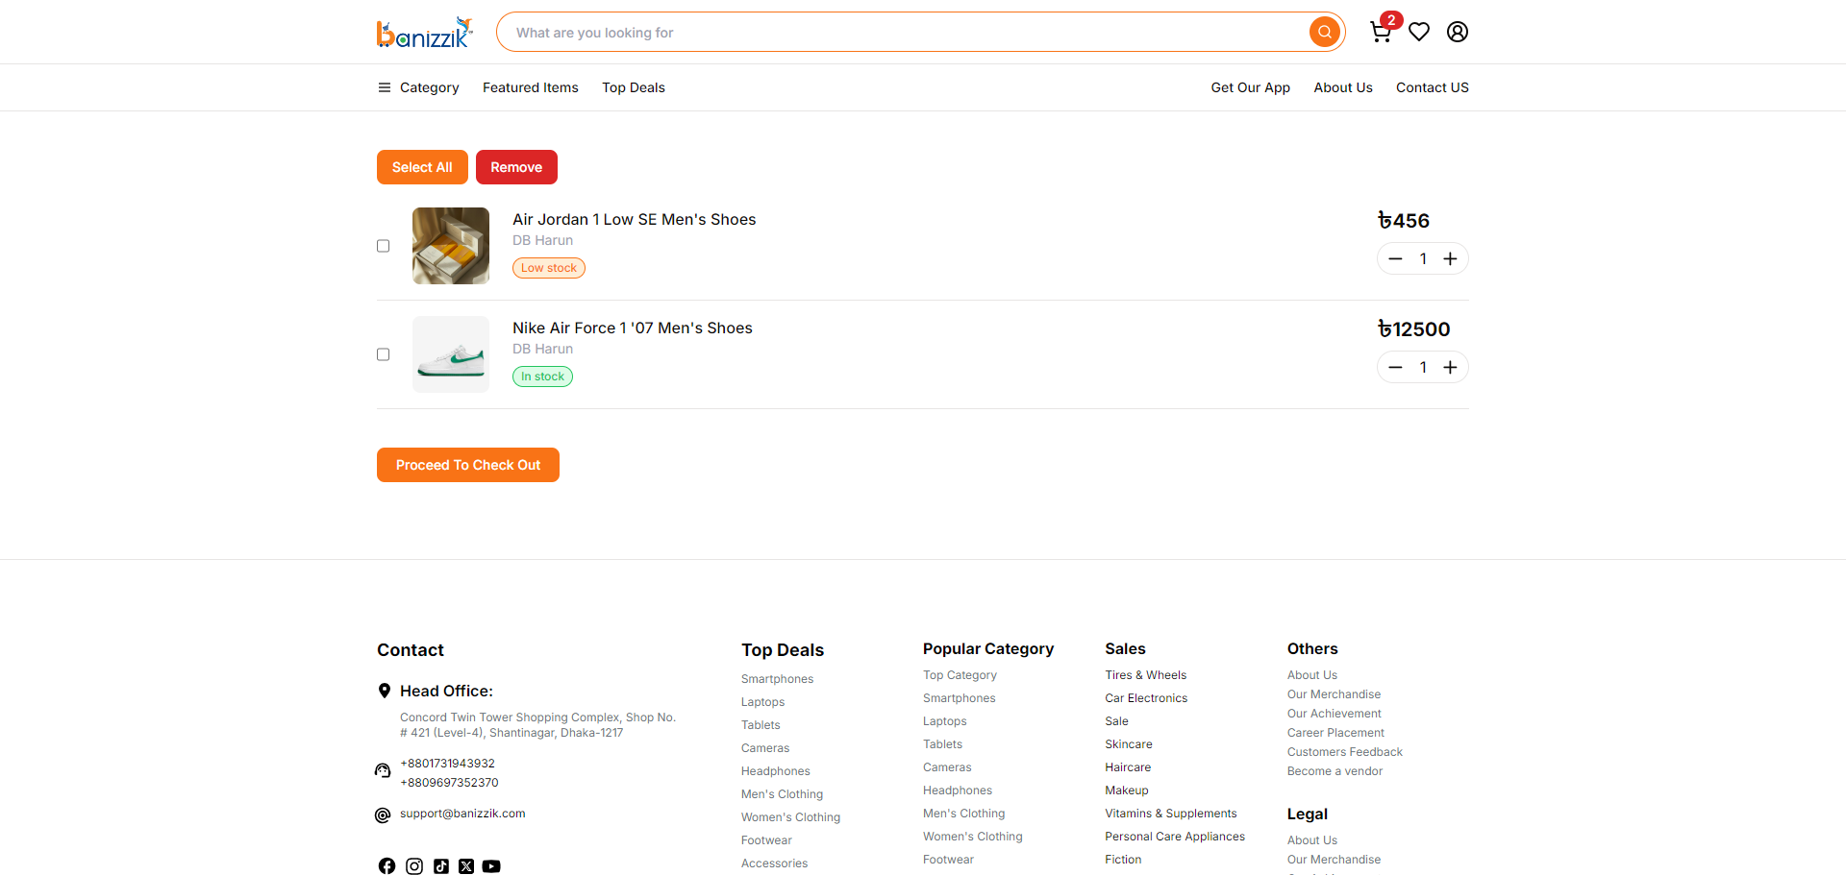Click the phone support headset icon
The width and height of the screenshot is (1846, 875).
click(x=383, y=770)
